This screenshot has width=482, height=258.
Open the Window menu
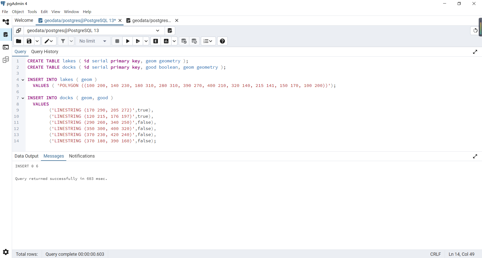pyautogui.click(x=72, y=12)
